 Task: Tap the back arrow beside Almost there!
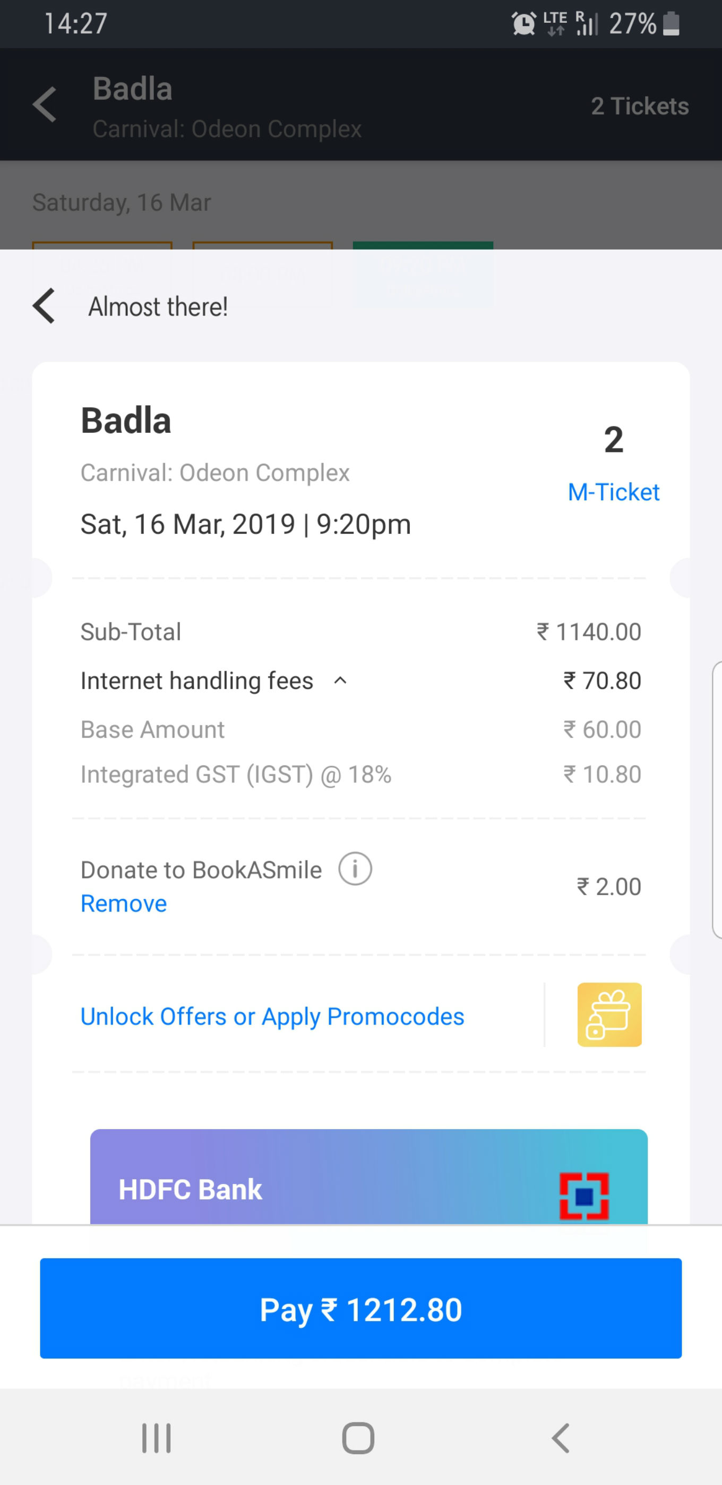(x=45, y=306)
